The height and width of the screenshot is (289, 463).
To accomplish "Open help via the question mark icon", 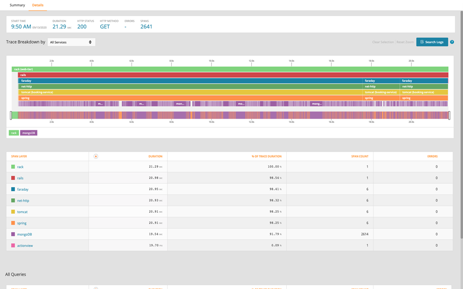I will [452, 42].
